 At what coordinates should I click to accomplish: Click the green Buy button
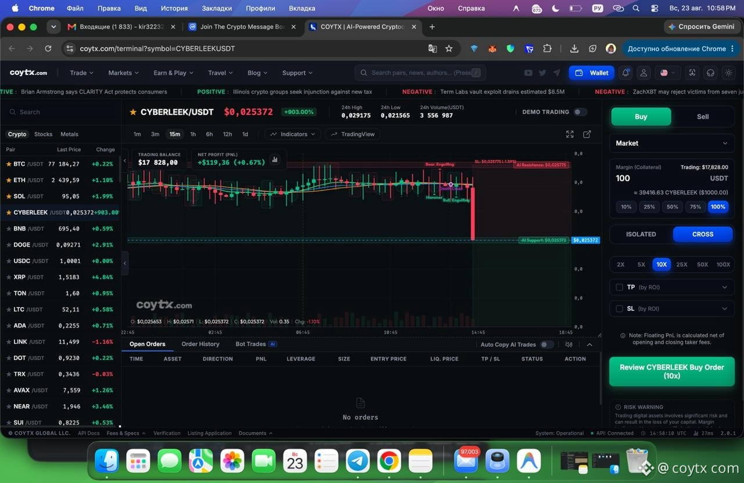pos(641,117)
